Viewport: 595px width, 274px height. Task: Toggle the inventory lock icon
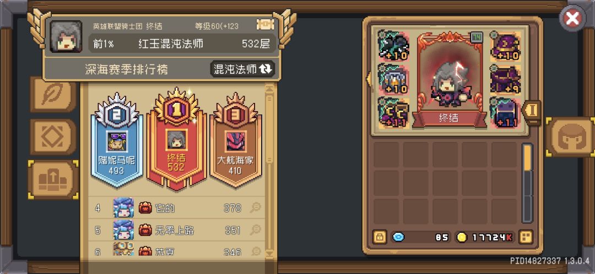[380, 238]
